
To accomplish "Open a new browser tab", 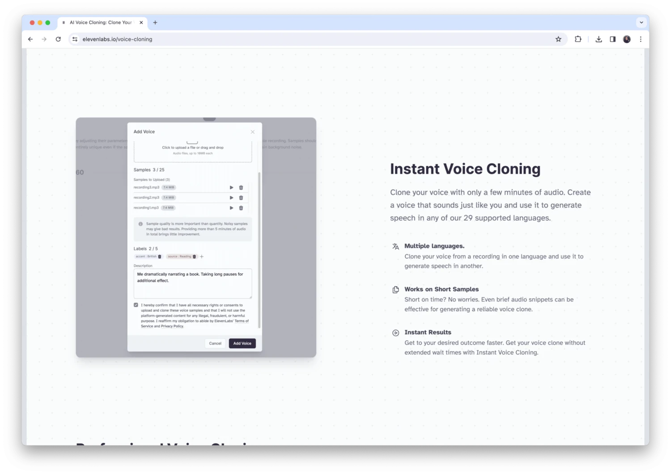I will (155, 22).
